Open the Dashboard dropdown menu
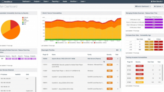The image size is (164, 92). tap(26, 2)
